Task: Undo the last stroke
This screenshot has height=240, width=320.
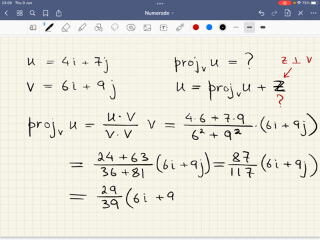Action: (x=261, y=13)
